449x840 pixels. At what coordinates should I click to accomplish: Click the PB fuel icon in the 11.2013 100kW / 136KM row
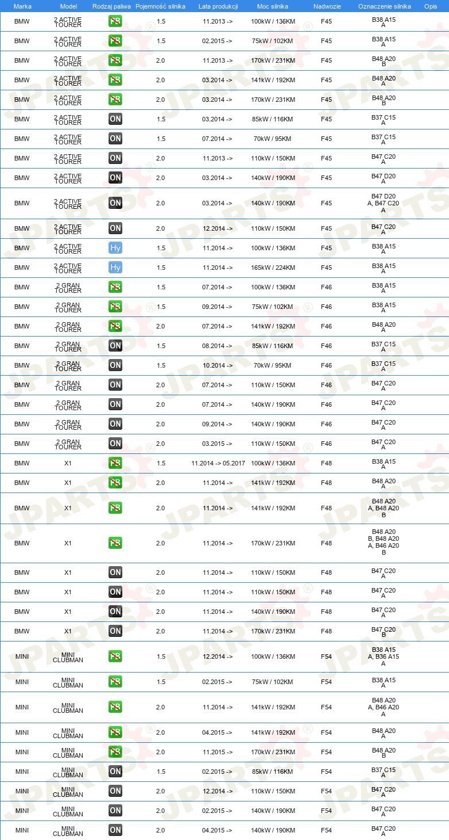115,21
